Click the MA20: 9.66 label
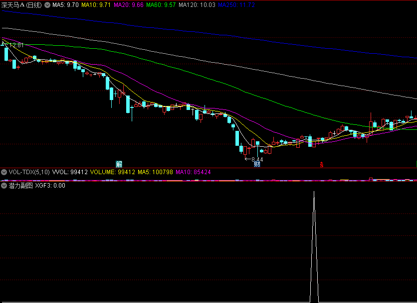417x303 pixels. 129,5
